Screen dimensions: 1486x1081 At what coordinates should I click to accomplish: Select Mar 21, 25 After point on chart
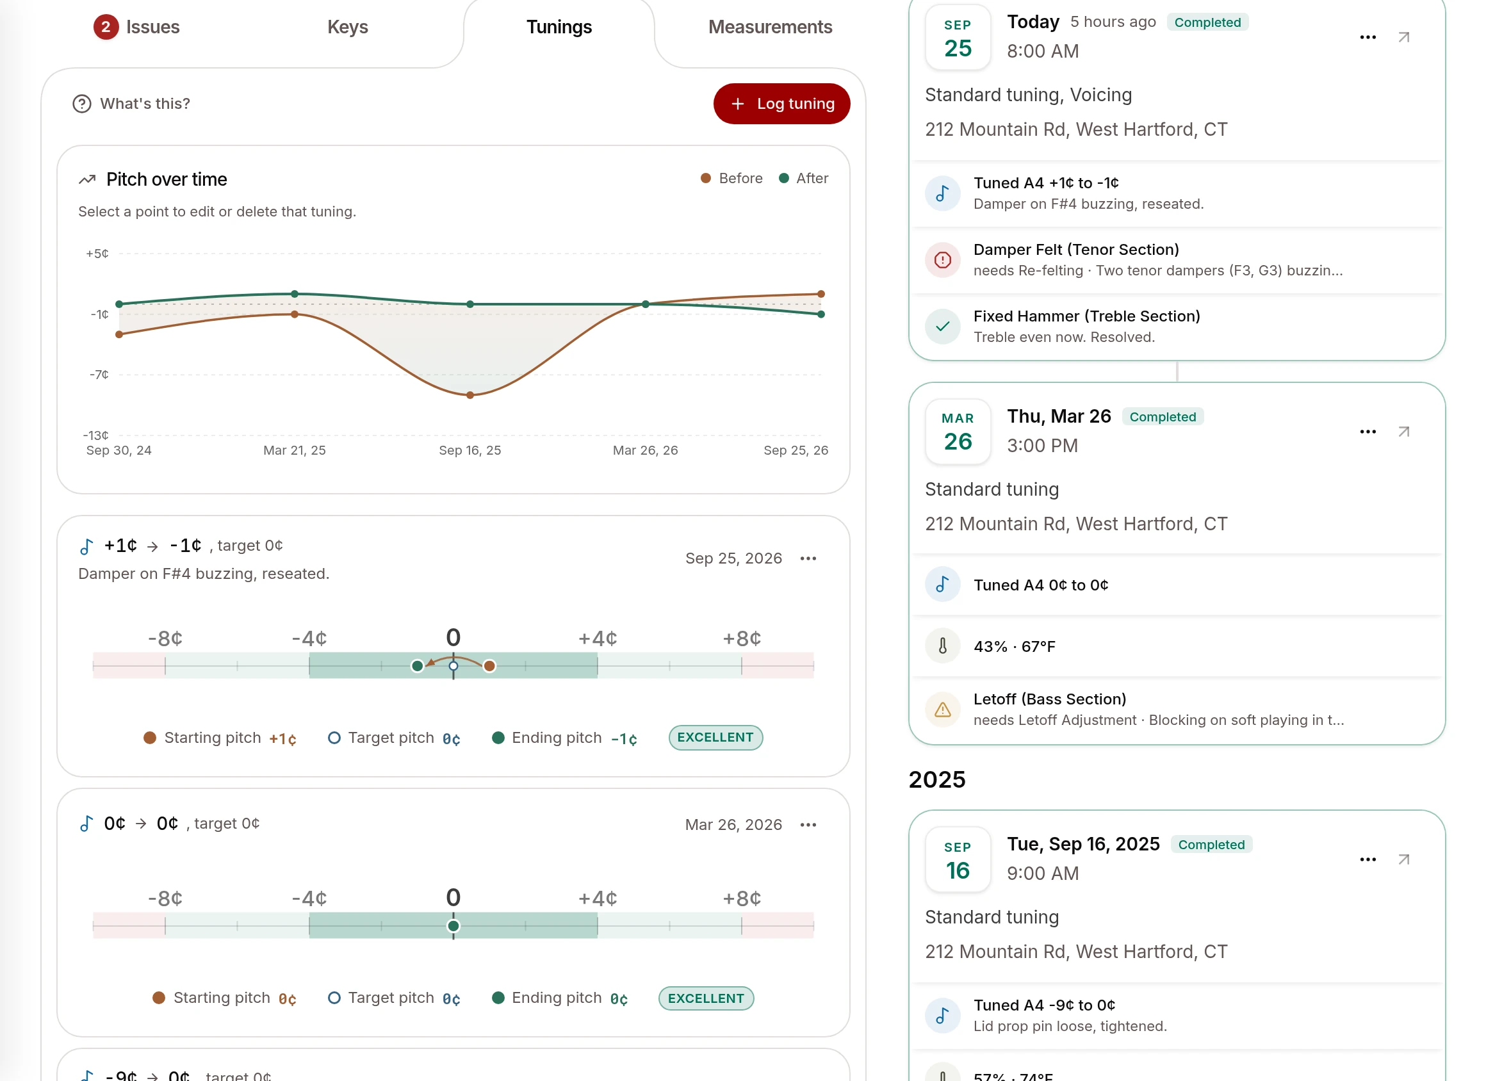tap(295, 293)
